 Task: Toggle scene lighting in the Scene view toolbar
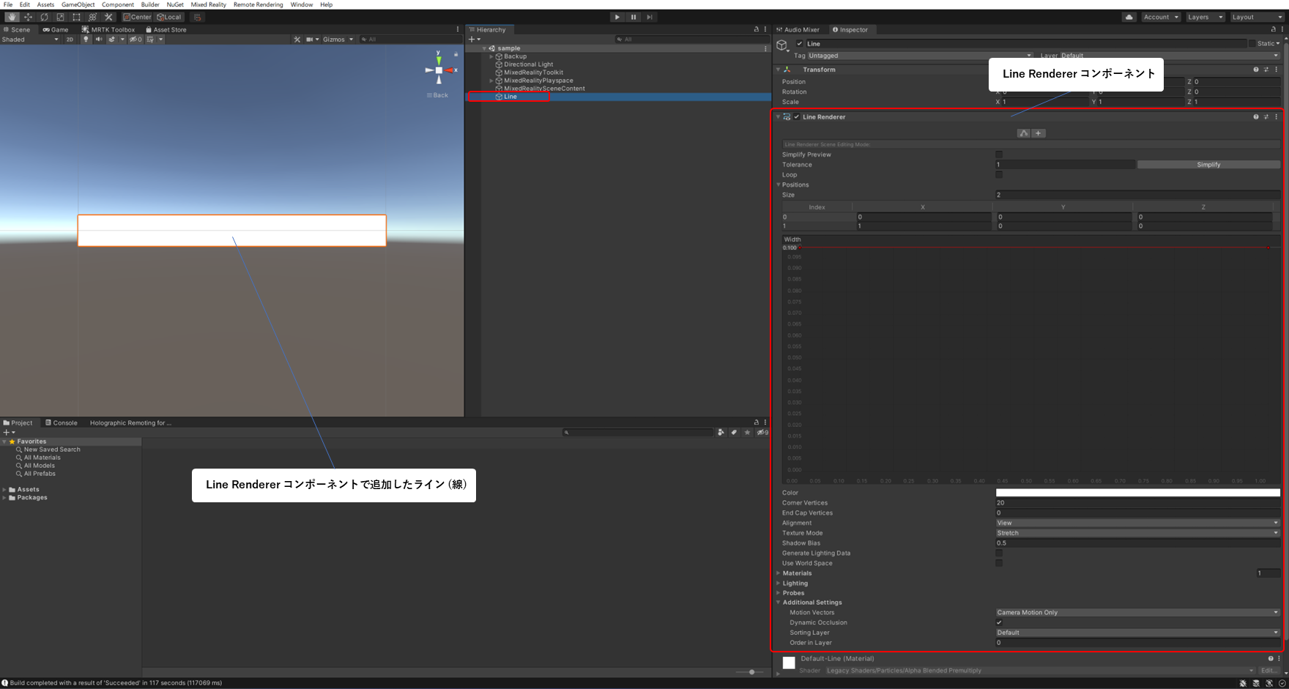pyautogui.click(x=86, y=40)
